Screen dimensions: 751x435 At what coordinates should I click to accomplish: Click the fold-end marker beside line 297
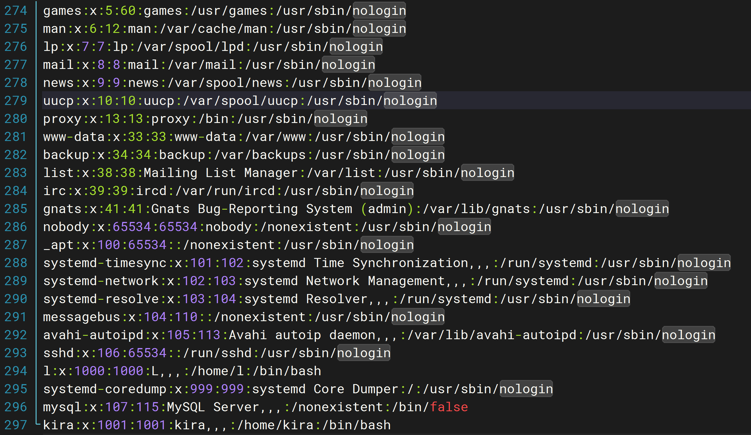[37, 424]
